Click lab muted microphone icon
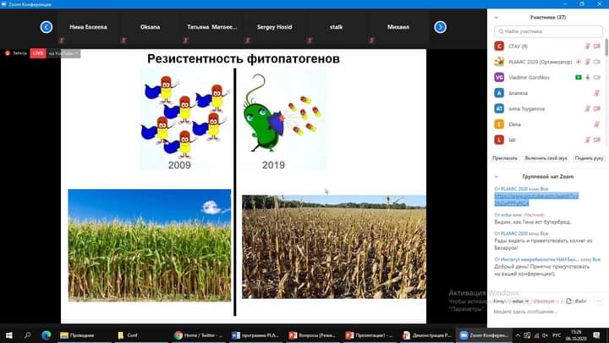This screenshot has width=609, height=343. click(588, 140)
